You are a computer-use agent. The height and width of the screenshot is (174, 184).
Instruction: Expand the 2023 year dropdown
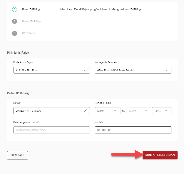click(x=162, y=111)
